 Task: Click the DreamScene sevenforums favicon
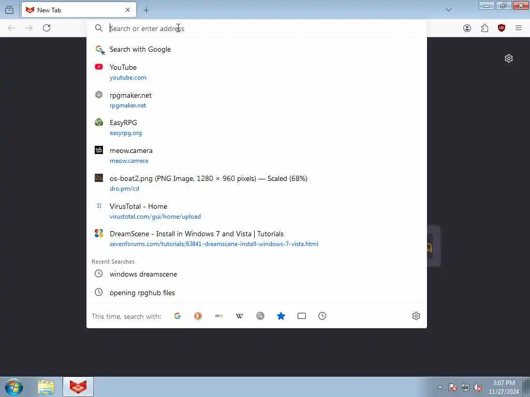(x=99, y=233)
